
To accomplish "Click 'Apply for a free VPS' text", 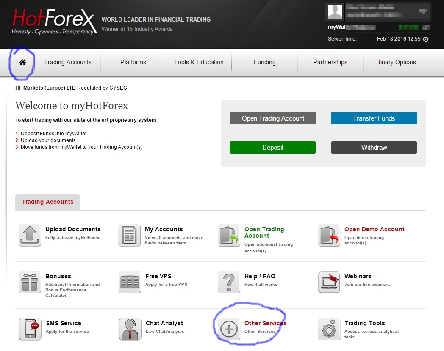I will point(166,284).
